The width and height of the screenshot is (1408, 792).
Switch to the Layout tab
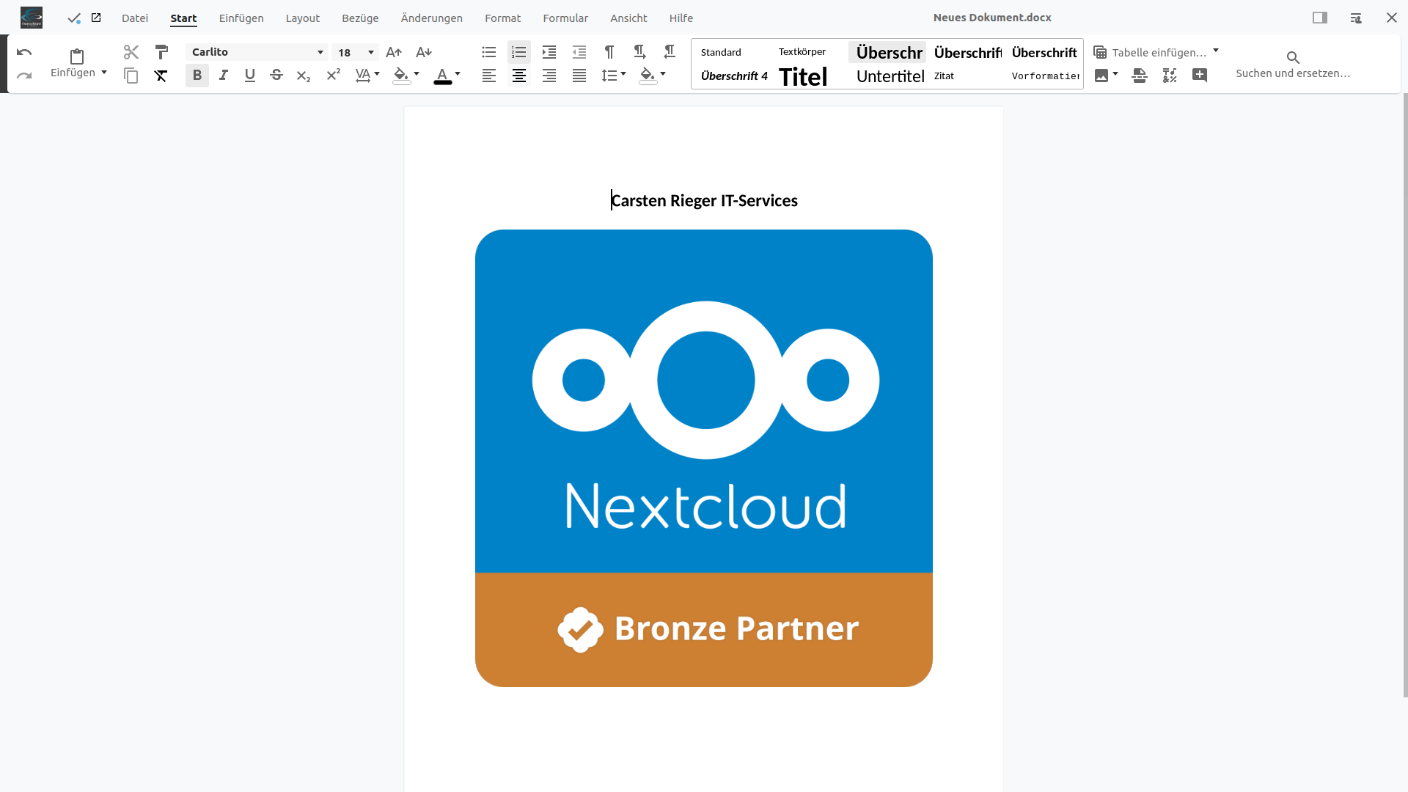point(303,18)
